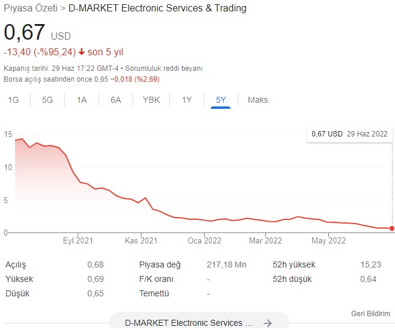The width and height of the screenshot is (395, 330).
Task: Switch chart to 1A range
Action: (82, 100)
